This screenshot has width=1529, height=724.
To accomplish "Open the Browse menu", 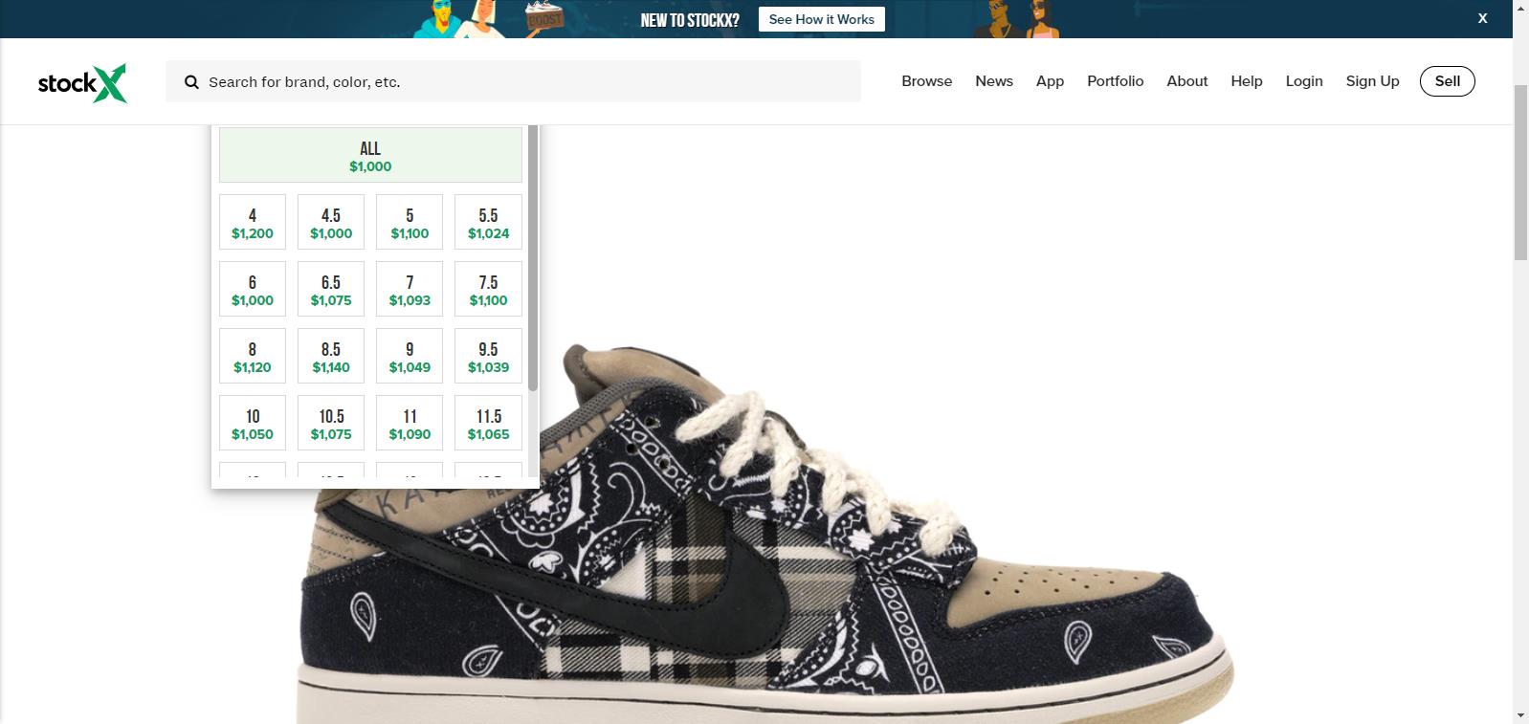I will (x=926, y=81).
